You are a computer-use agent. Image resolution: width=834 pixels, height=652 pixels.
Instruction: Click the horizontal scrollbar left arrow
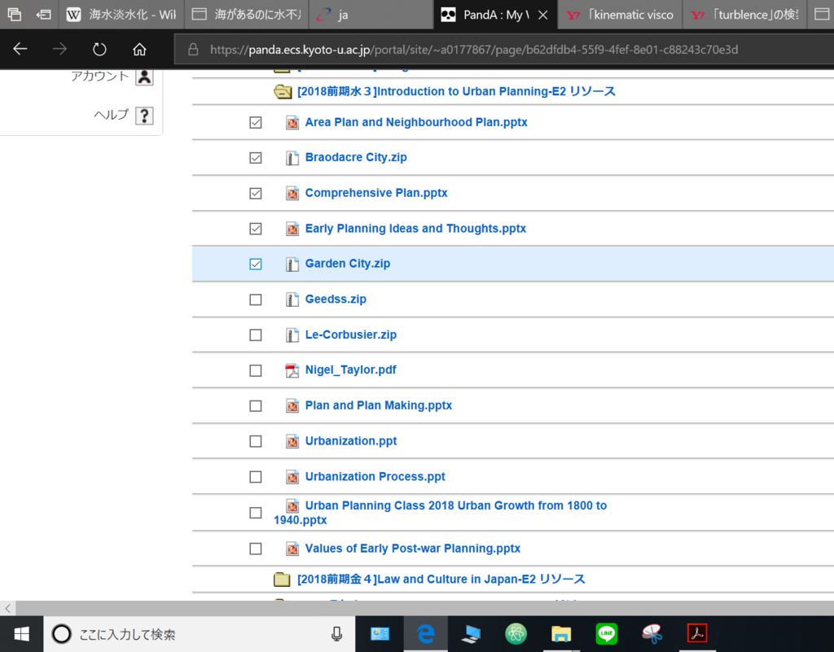pyautogui.click(x=7, y=608)
